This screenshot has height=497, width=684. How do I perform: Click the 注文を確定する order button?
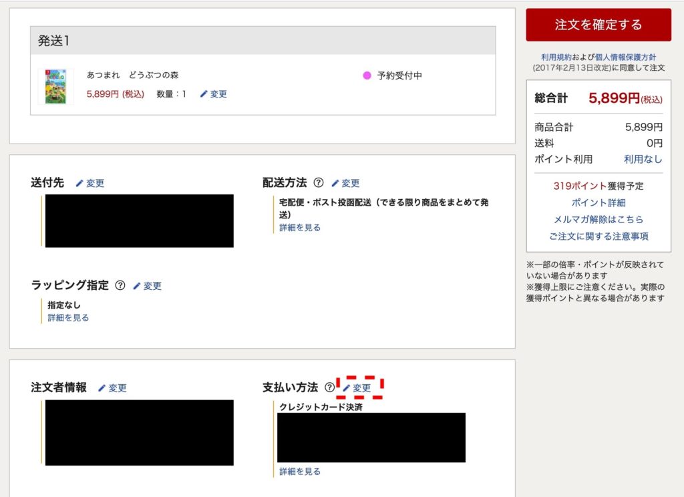pos(598,25)
